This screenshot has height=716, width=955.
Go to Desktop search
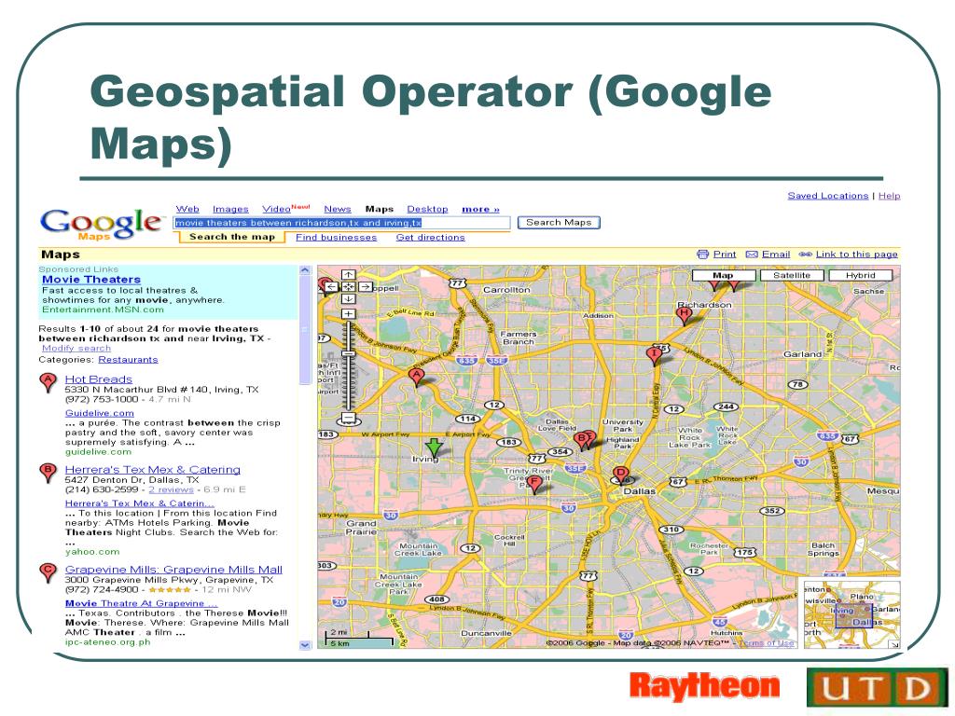click(x=427, y=209)
